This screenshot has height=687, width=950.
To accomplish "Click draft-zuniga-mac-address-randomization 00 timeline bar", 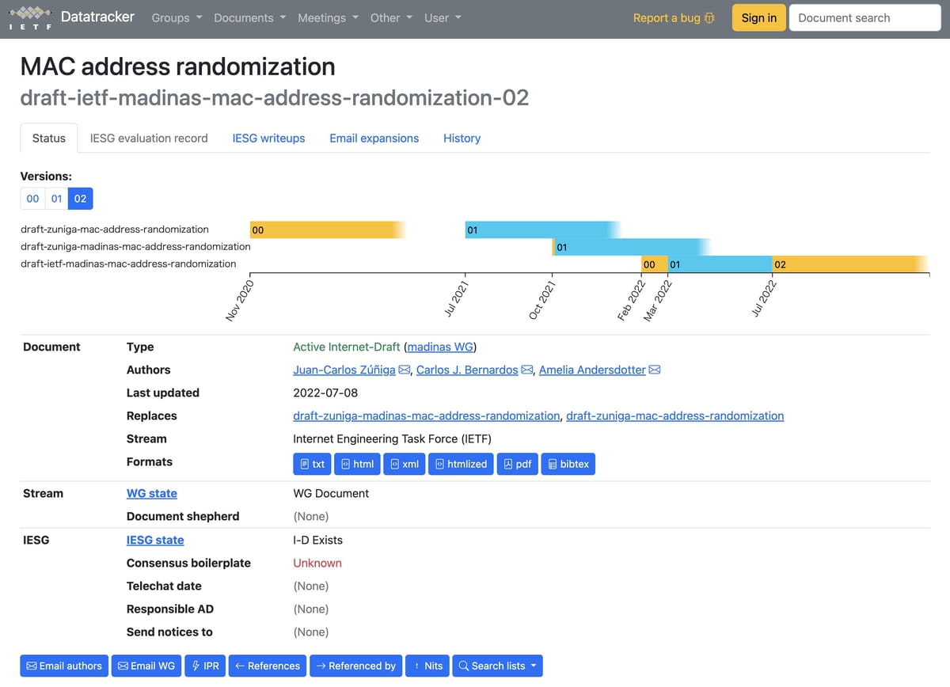I will pyautogui.click(x=327, y=230).
